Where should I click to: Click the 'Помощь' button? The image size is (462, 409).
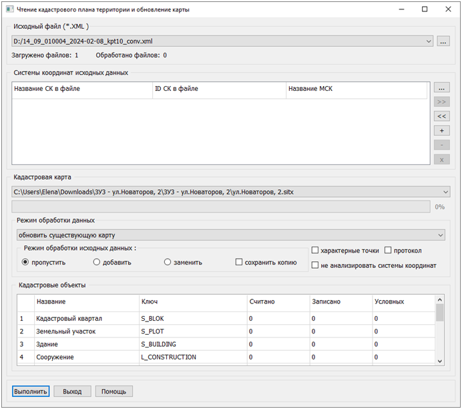click(114, 392)
